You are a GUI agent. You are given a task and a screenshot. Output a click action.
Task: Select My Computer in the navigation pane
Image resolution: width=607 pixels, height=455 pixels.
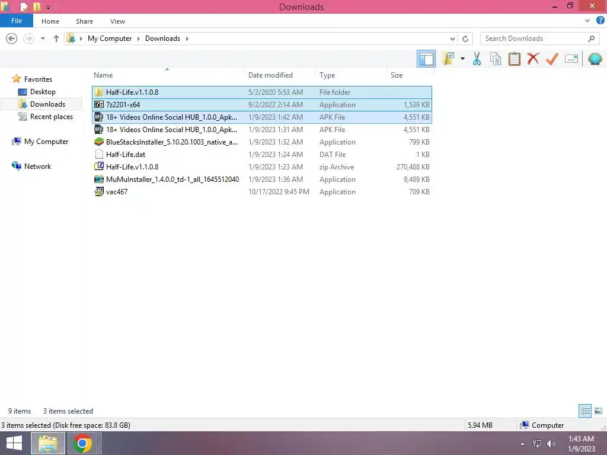click(46, 142)
